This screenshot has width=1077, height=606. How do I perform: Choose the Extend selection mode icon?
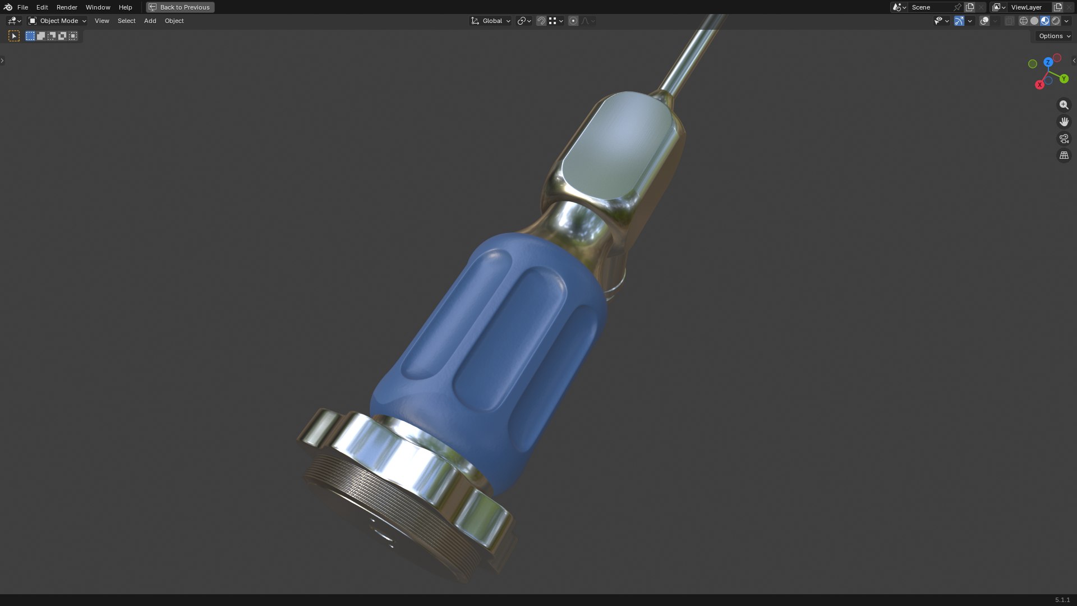[x=41, y=36]
